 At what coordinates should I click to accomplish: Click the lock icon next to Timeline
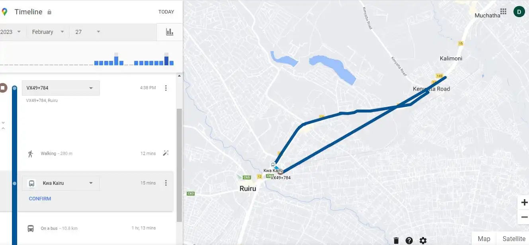pyautogui.click(x=49, y=12)
